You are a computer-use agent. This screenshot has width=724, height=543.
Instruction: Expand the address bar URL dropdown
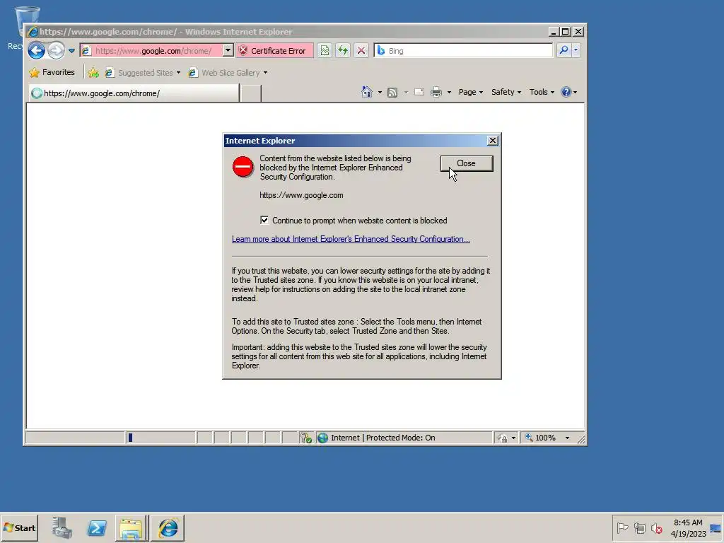click(228, 50)
